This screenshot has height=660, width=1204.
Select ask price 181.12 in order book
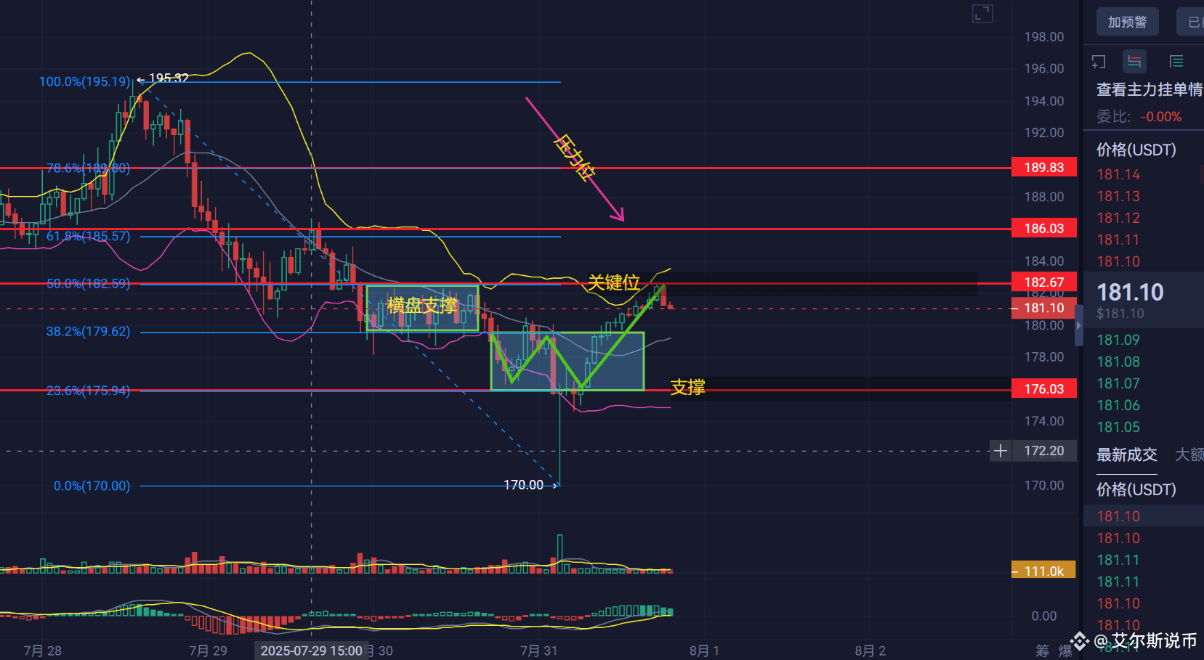tap(1118, 218)
